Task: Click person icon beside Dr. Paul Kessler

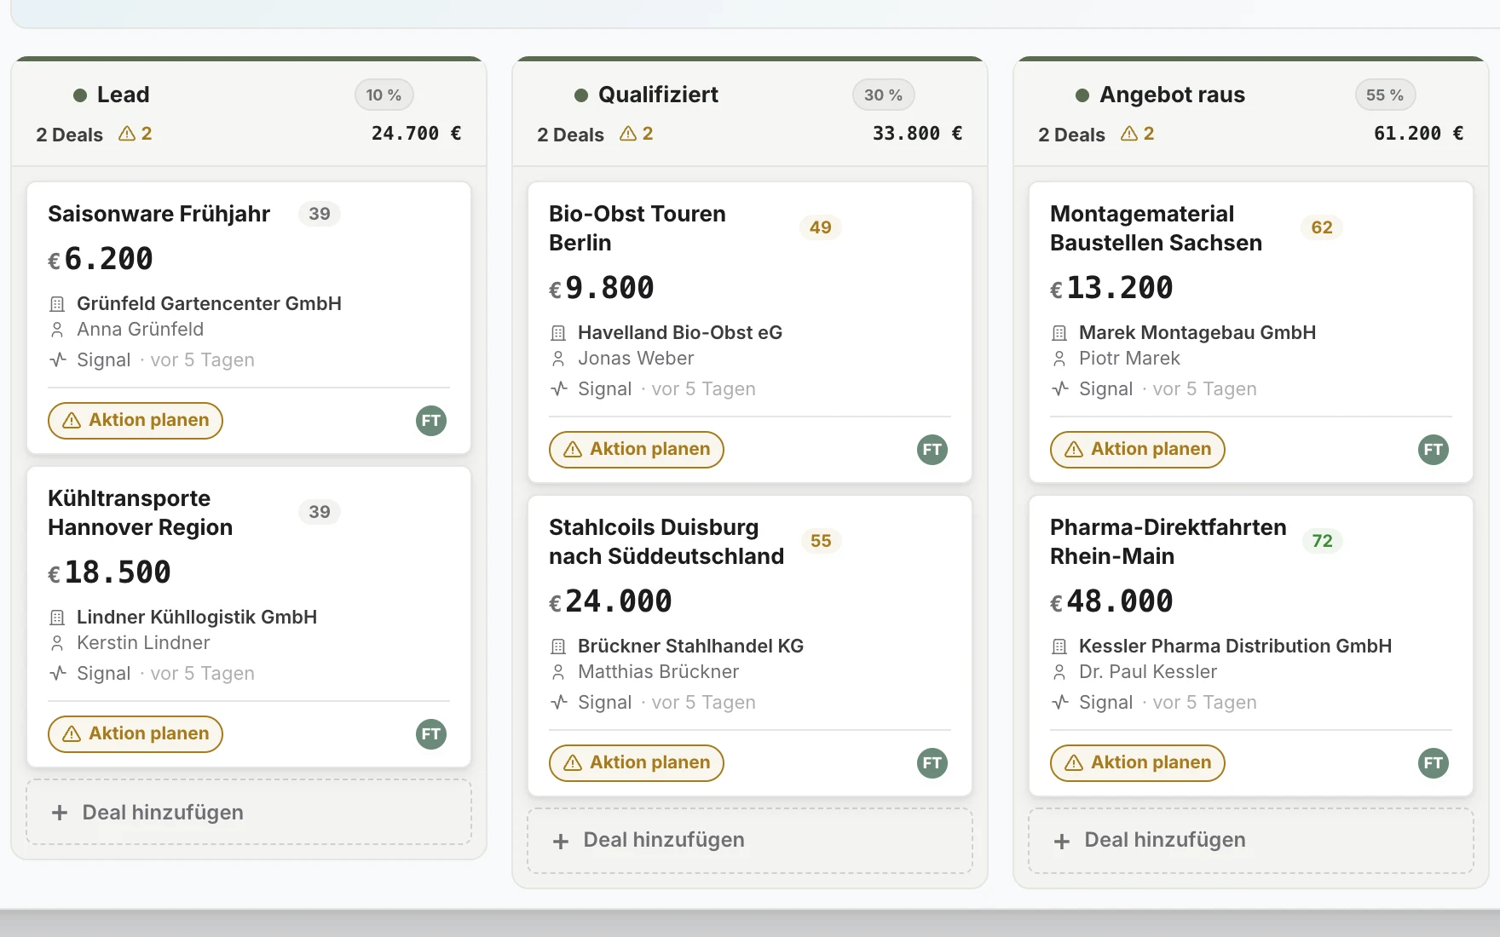Action: [x=1059, y=672]
